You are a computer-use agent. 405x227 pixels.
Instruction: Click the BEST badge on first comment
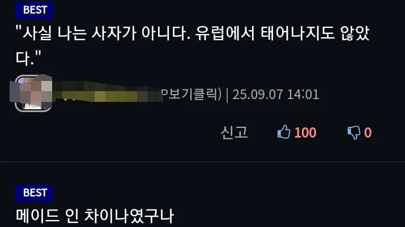point(34,10)
